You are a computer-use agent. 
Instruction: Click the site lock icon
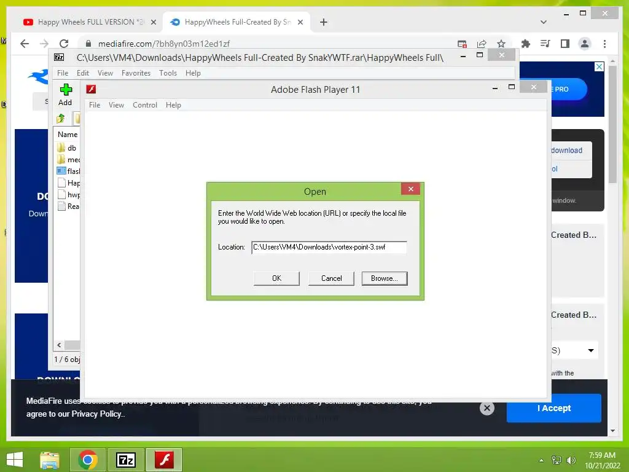(88, 44)
